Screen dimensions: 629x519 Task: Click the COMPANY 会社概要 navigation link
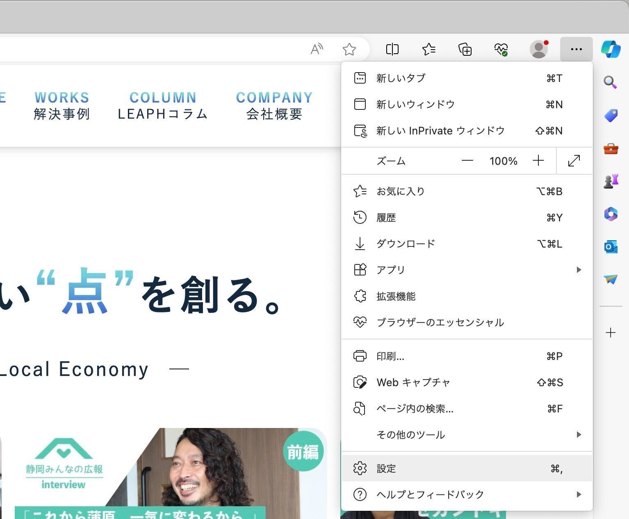click(x=274, y=105)
